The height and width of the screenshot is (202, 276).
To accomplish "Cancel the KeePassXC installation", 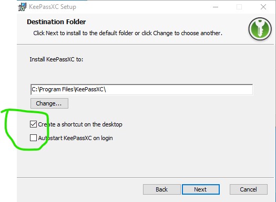I will tap(249, 189).
